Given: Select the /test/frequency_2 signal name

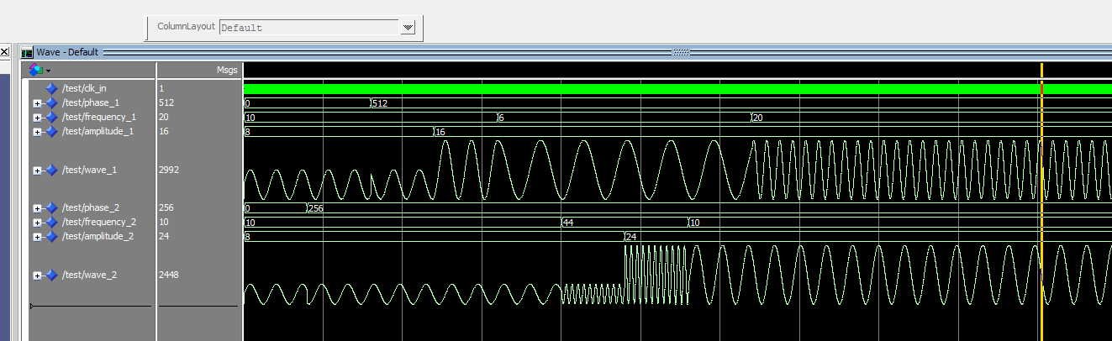Looking at the screenshot, I should (x=98, y=223).
